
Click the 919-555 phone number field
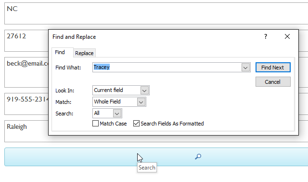click(x=26, y=104)
